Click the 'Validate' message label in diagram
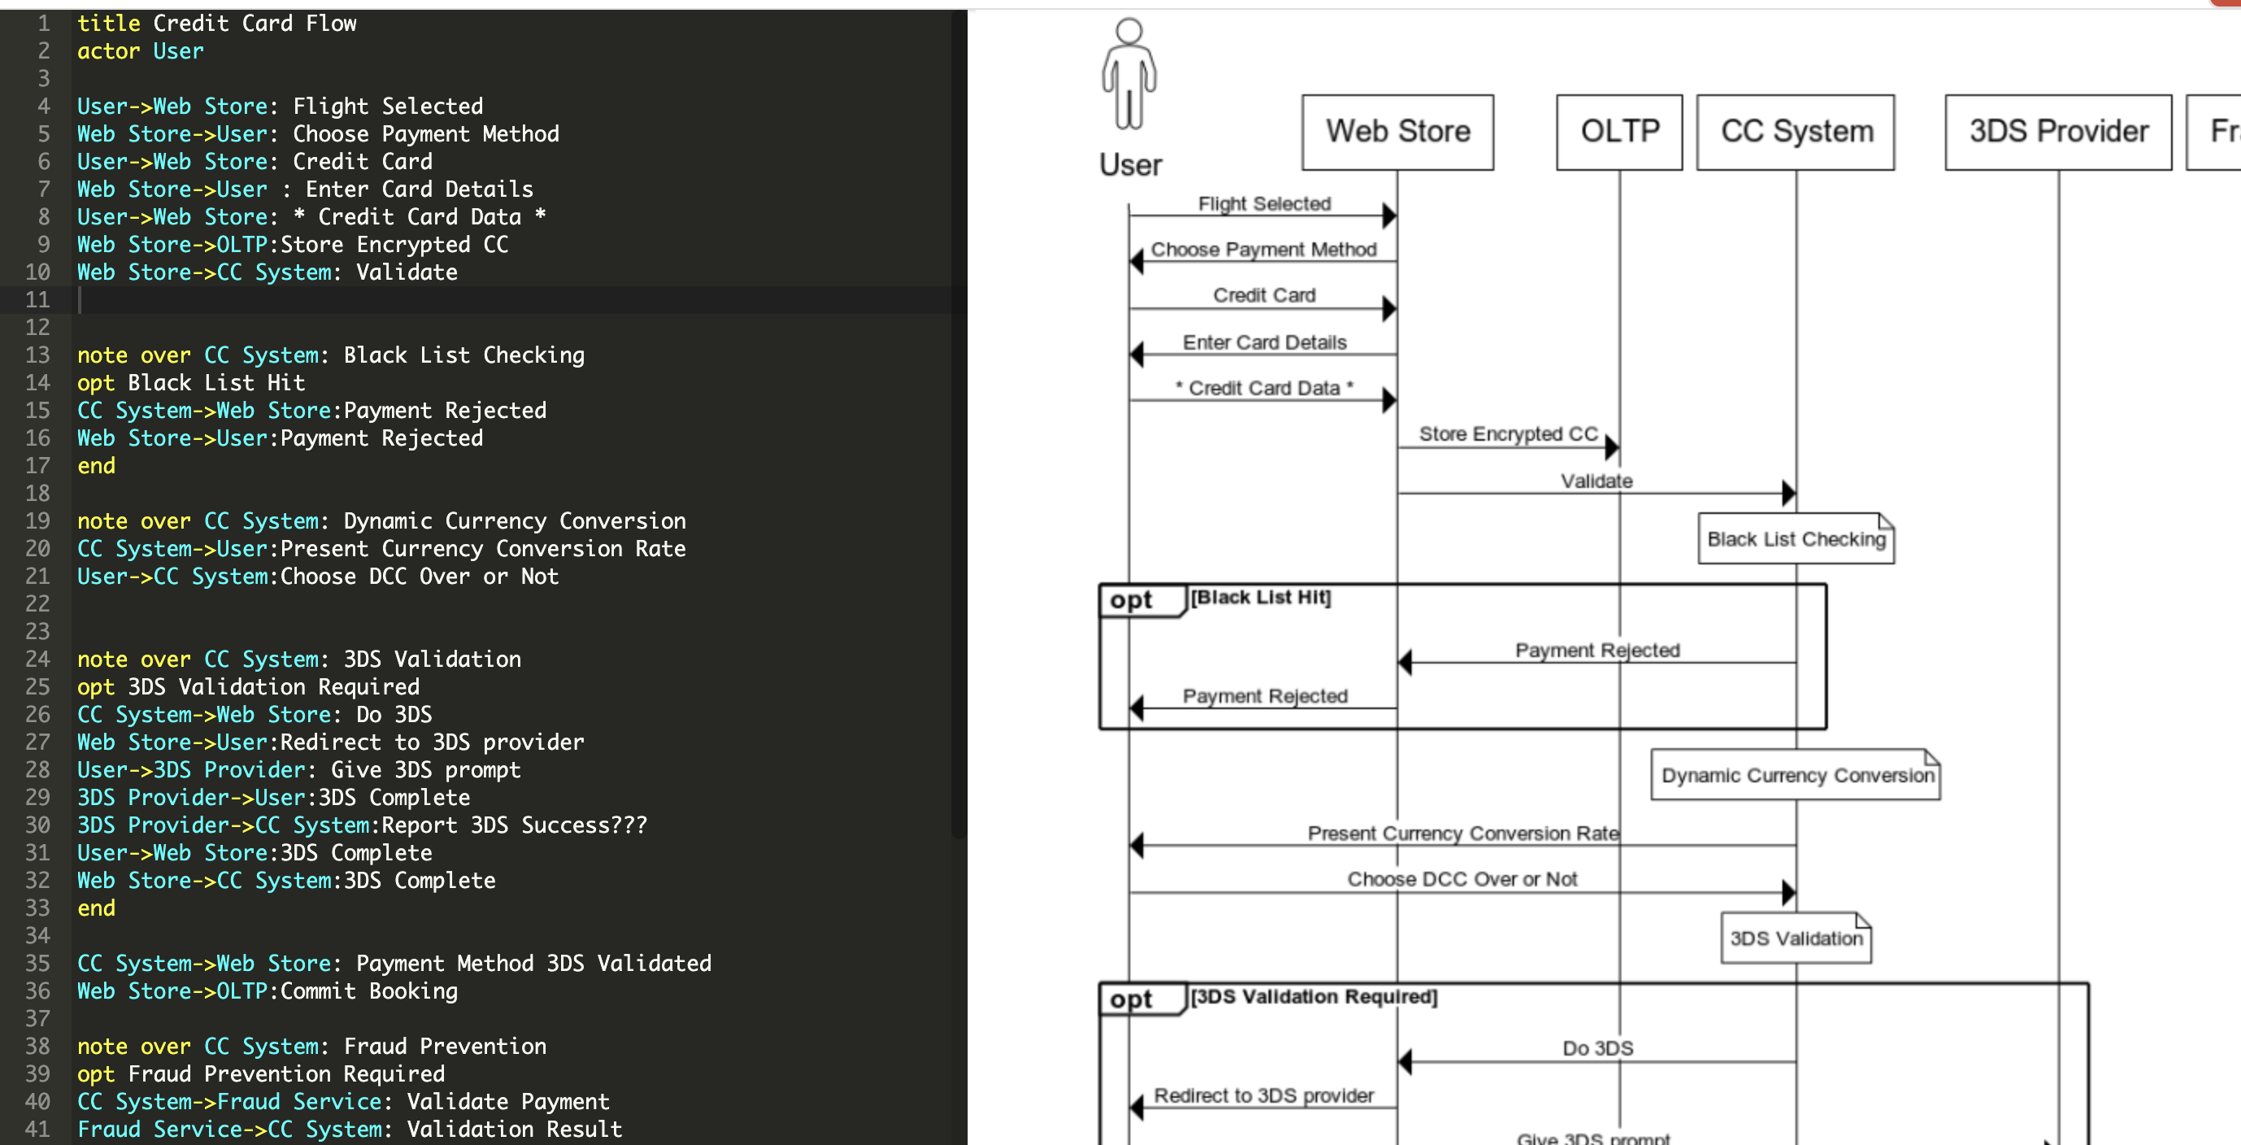The width and height of the screenshot is (2241, 1145). click(x=1596, y=481)
